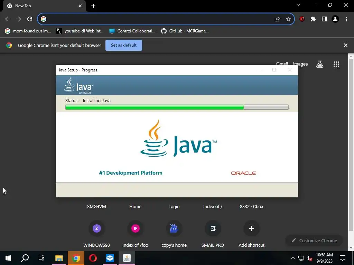The width and height of the screenshot is (354, 265).
Task: Open the blue box app on taskbar
Action: point(110,258)
